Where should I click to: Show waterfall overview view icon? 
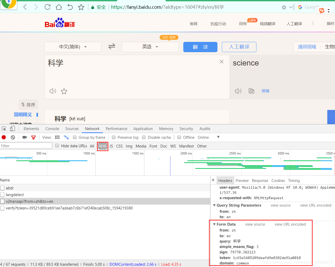(x=66, y=137)
